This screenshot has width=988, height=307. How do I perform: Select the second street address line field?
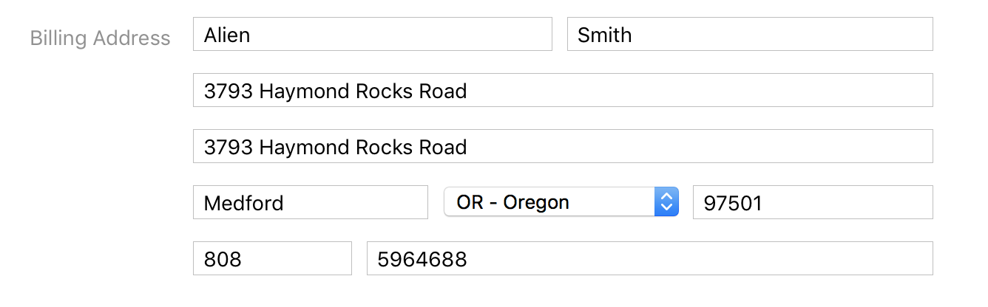[562, 146]
